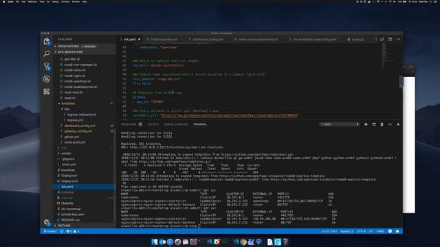Open the Trash in the Dock

285,242
